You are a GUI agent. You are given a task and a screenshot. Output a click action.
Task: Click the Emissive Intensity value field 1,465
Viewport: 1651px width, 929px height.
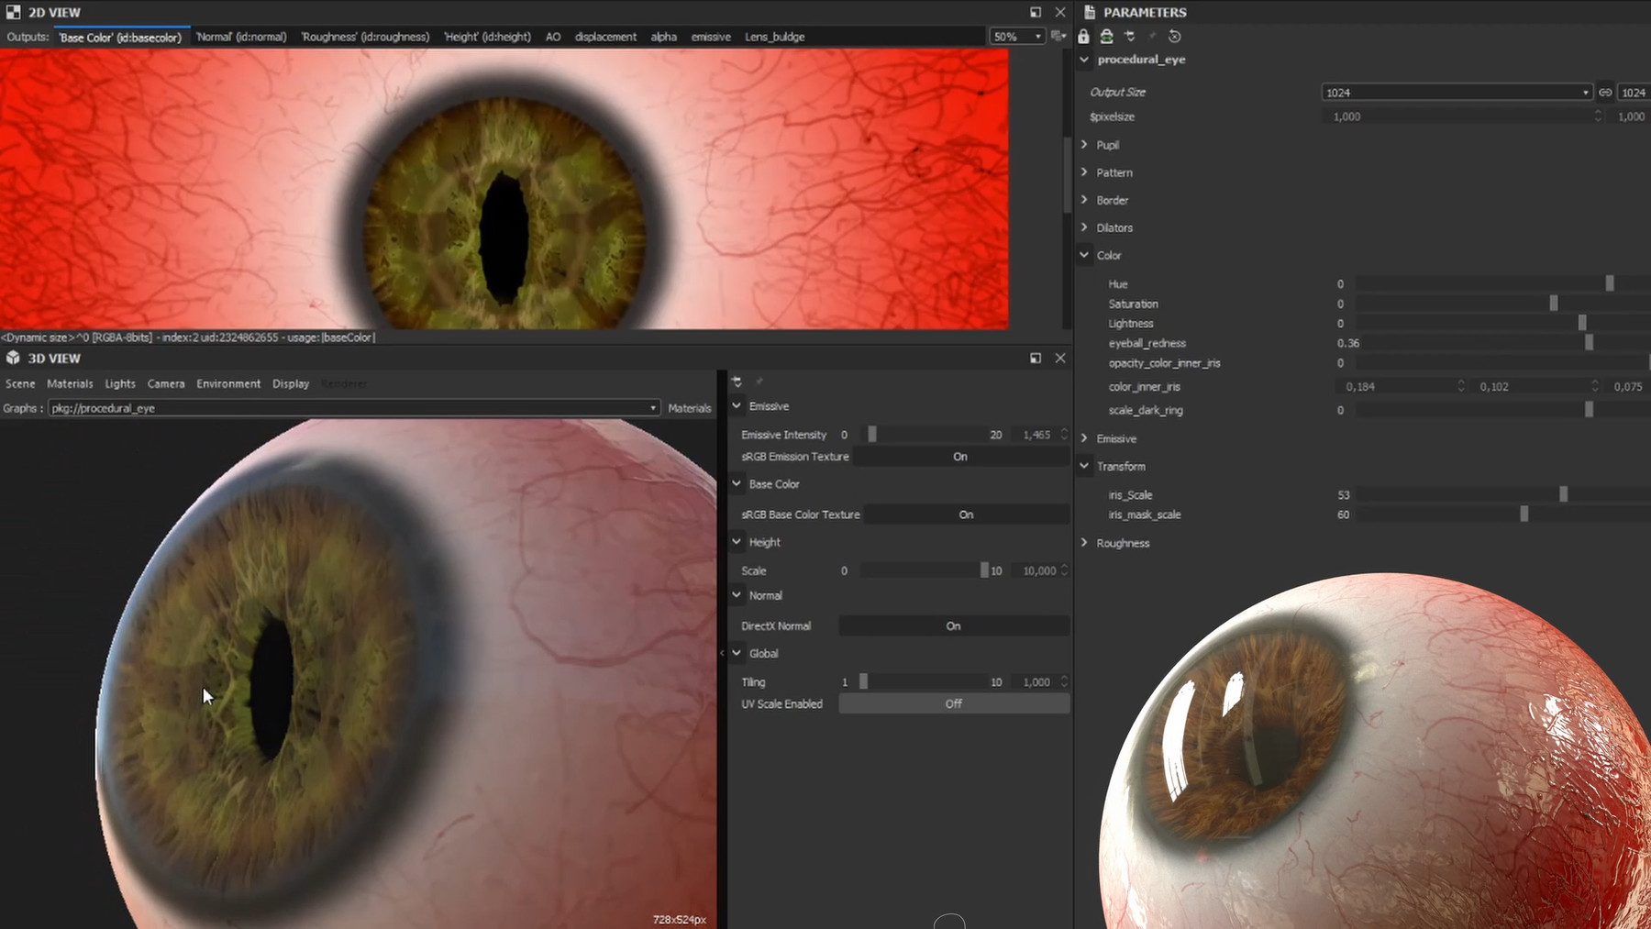pos(1038,435)
